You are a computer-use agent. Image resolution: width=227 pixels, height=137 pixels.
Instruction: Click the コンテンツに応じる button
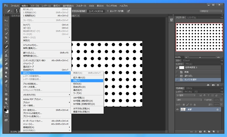pyautogui.click(x=96, y=11)
